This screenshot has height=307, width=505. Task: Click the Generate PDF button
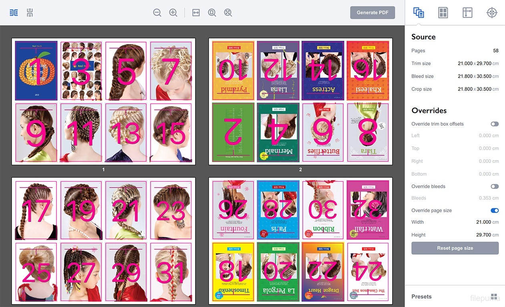pyautogui.click(x=372, y=13)
